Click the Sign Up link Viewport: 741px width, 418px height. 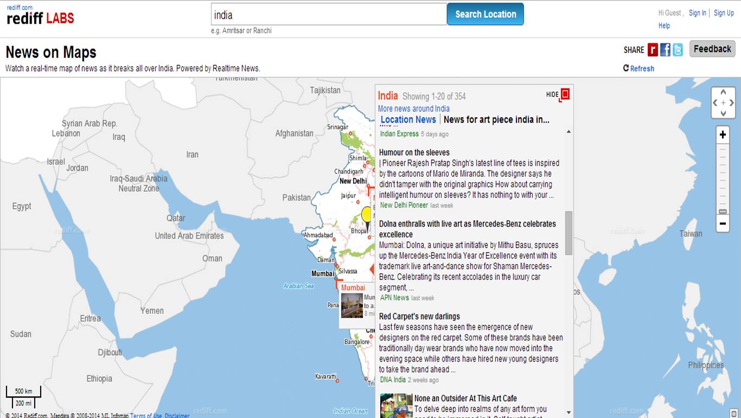(x=724, y=13)
